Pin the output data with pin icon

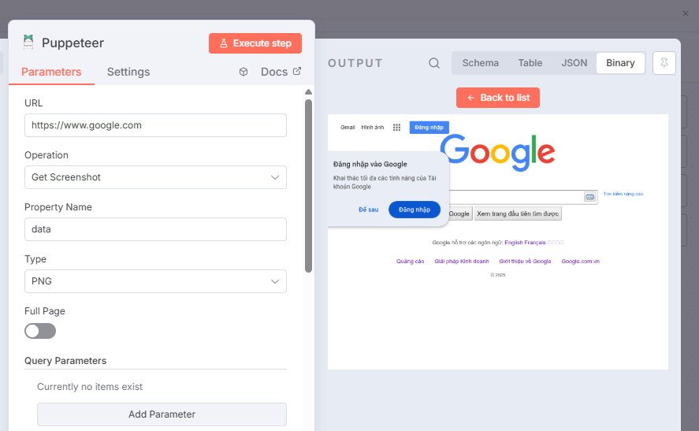tap(664, 63)
